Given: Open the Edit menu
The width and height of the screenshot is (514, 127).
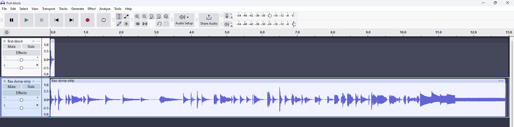Looking at the screenshot, I should [x=13, y=9].
